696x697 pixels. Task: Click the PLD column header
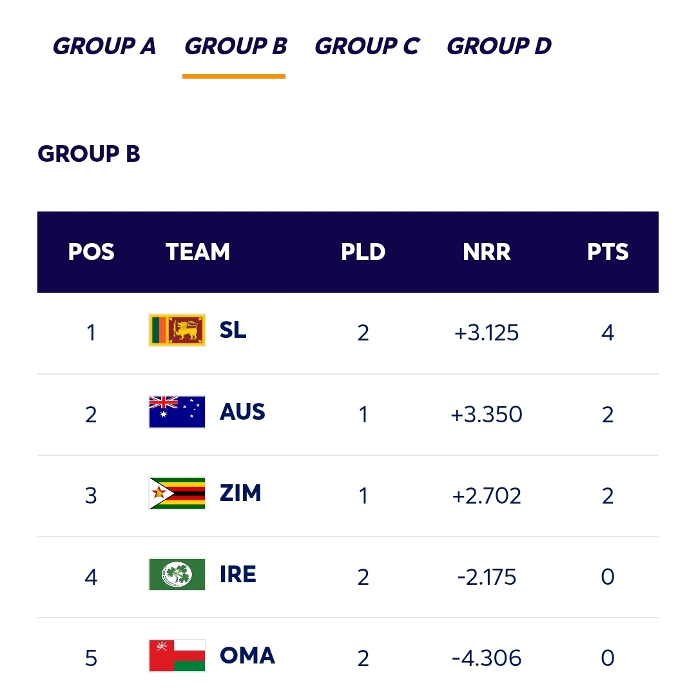tap(363, 252)
